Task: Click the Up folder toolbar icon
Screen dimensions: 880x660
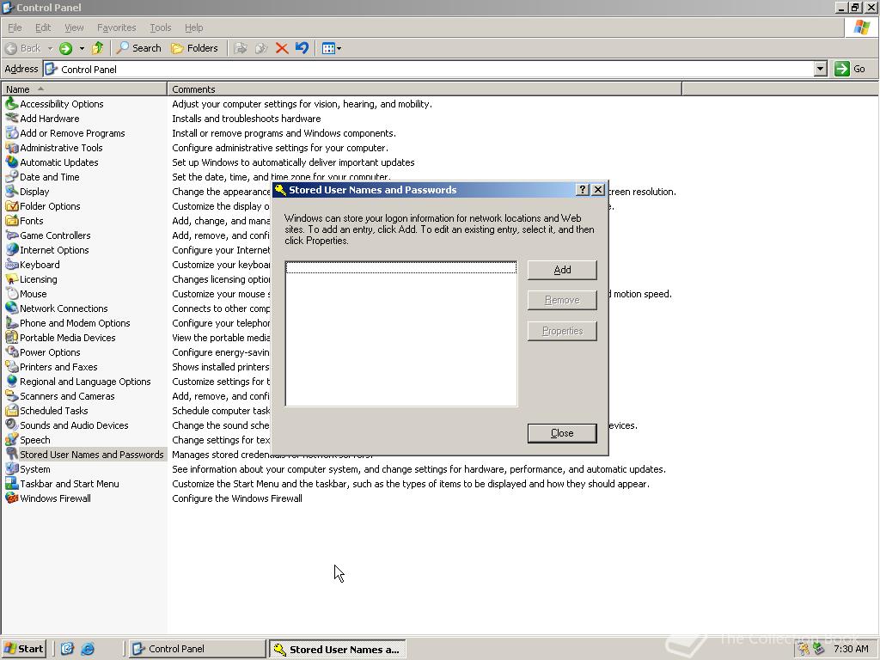Action: click(98, 48)
